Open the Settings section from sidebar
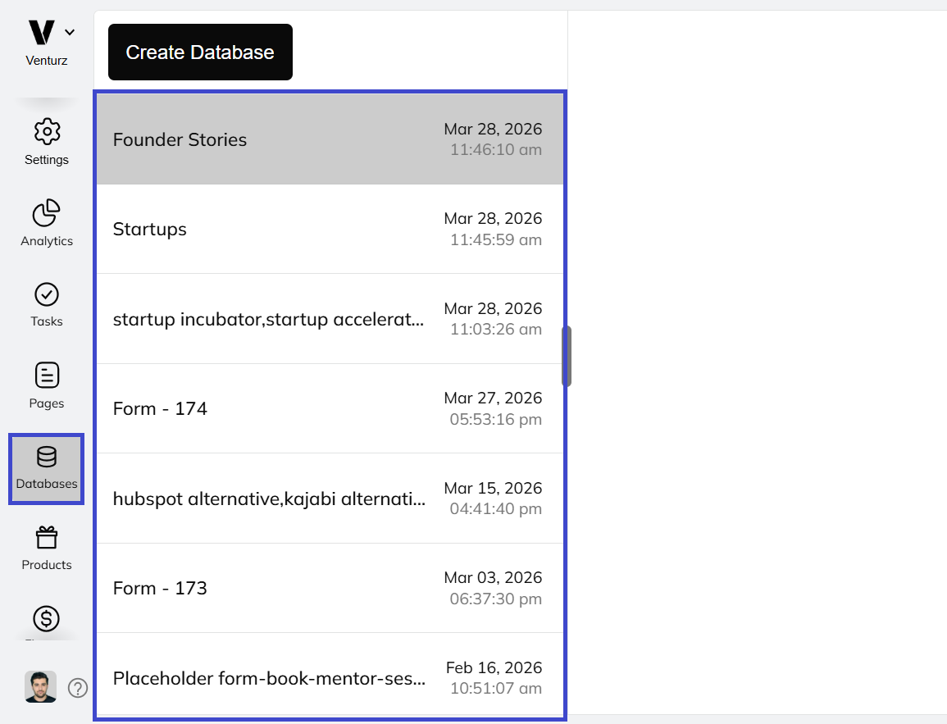 pyautogui.click(x=47, y=140)
